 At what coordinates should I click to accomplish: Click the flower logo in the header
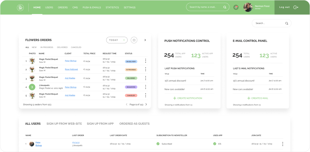tap(20, 7)
